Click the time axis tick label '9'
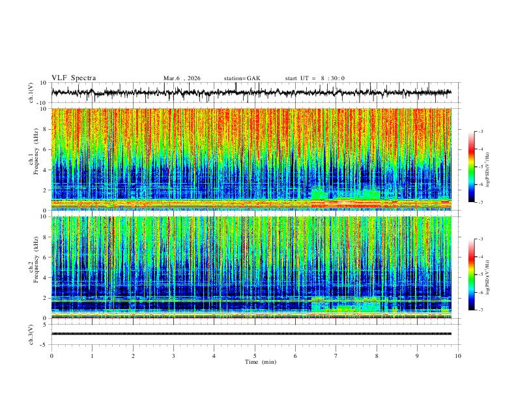 click(417, 356)
